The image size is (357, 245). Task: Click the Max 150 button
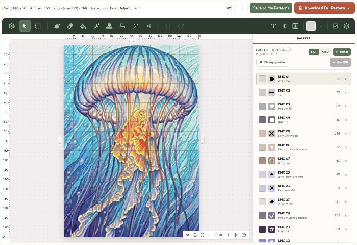point(340,62)
